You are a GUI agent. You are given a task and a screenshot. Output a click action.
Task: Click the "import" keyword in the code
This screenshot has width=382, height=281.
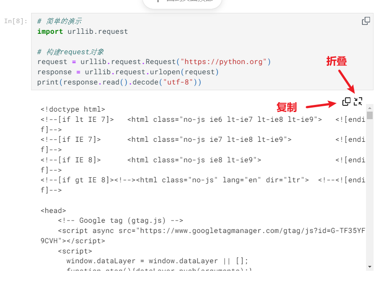[x=50, y=32]
